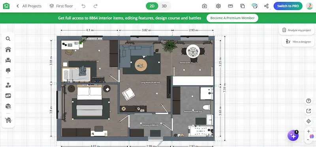This screenshot has height=147, width=316.
Task: Click Analyze my project button
Action: click(x=297, y=30)
